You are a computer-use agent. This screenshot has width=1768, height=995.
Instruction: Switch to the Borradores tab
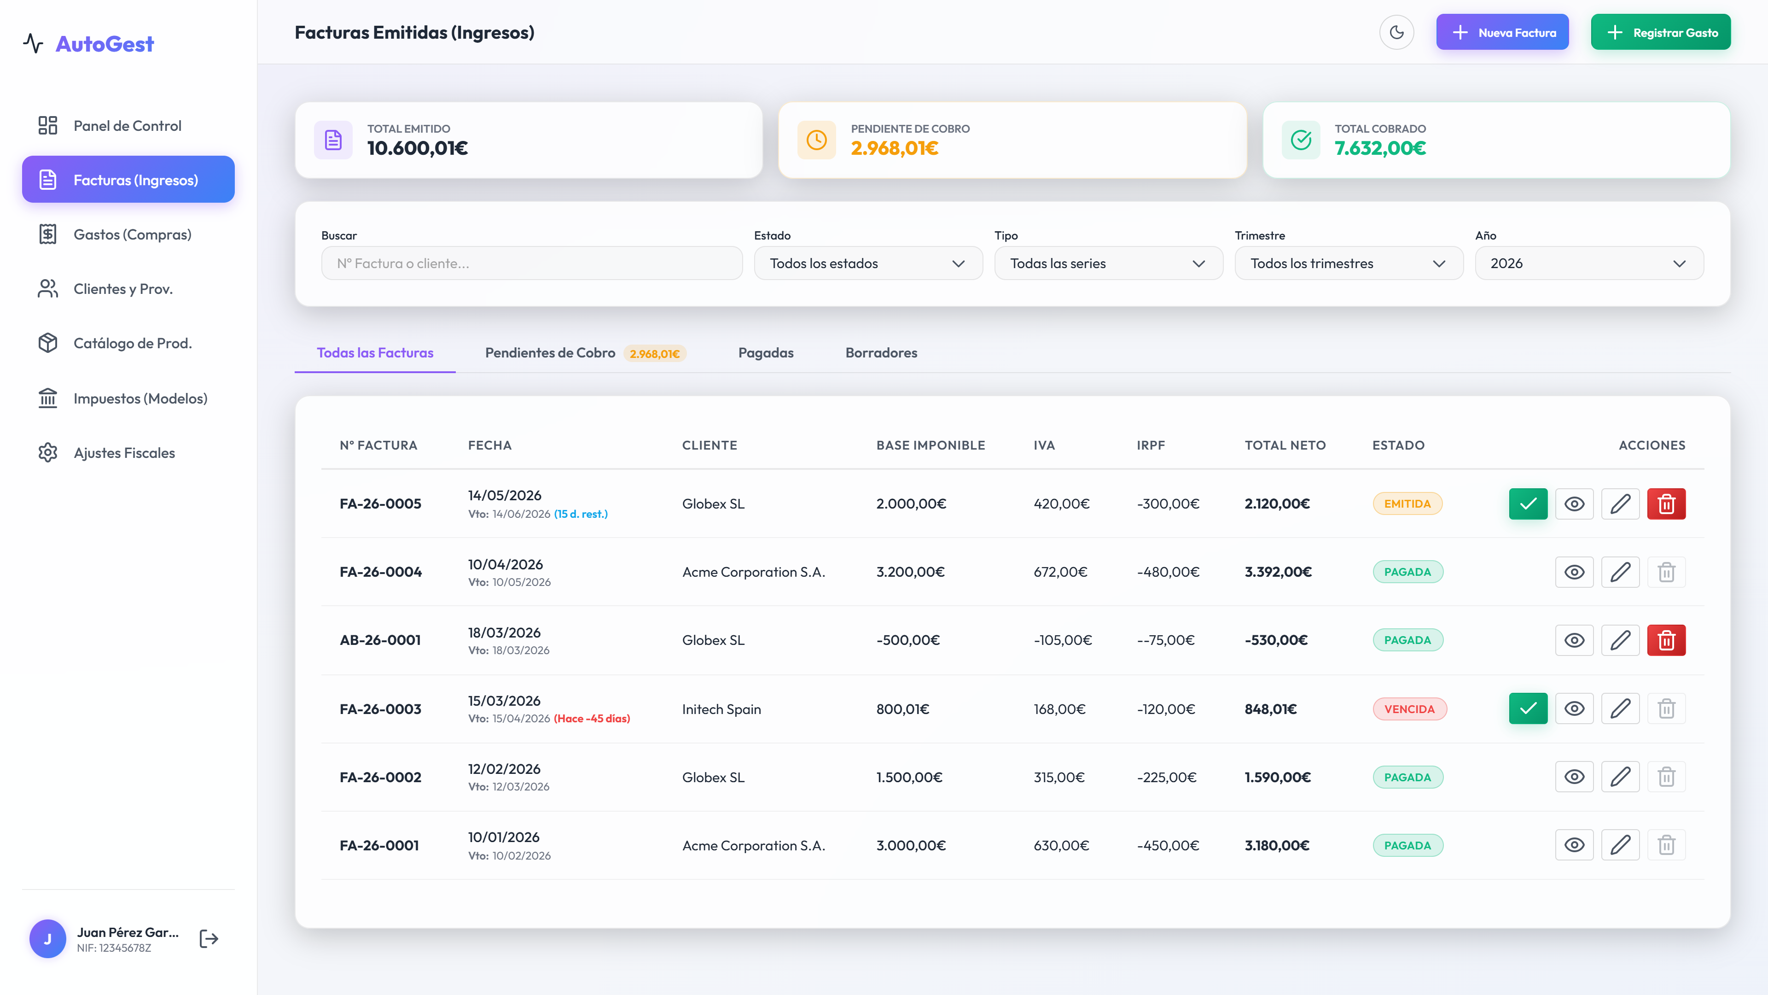pyautogui.click(x=881, y=353)
